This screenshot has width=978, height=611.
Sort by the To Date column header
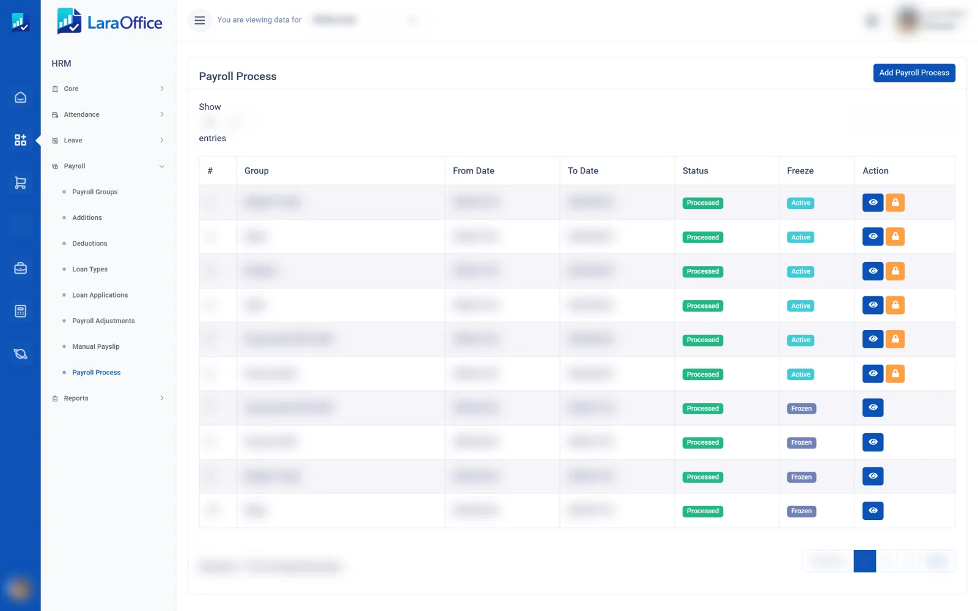coord(617,171)
